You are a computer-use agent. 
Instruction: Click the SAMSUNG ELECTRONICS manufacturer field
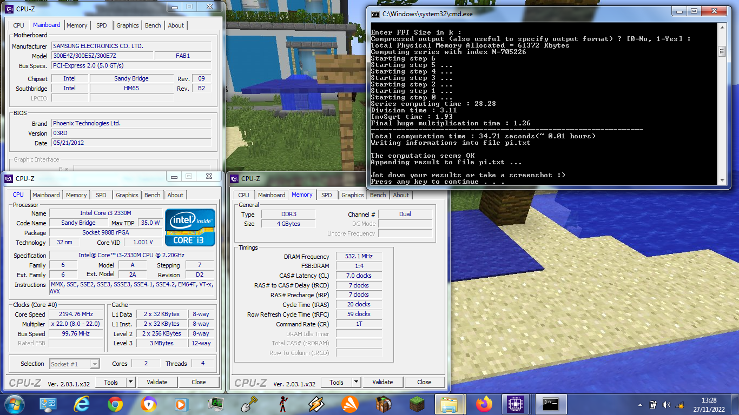[x=130, y=46]
